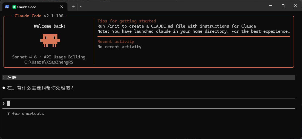302x139 pixels.
Task: Click the "Run /init" tip line
Action: pos(177,26)
